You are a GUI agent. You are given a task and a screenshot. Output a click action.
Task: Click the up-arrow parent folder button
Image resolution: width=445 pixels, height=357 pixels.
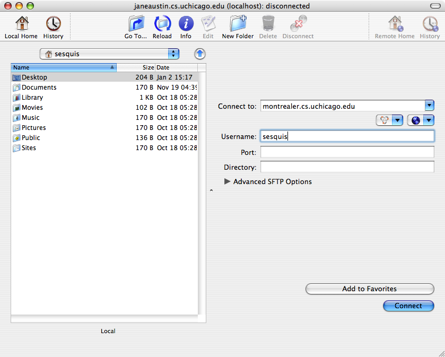point(200,54)
